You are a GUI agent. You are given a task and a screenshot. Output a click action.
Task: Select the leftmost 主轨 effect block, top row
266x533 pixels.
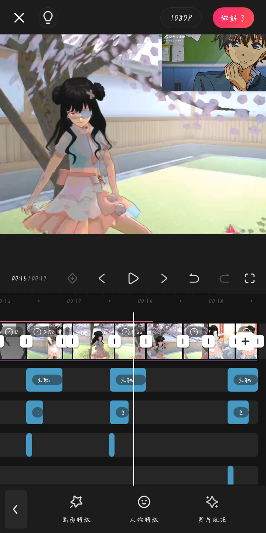click(44, 380)
